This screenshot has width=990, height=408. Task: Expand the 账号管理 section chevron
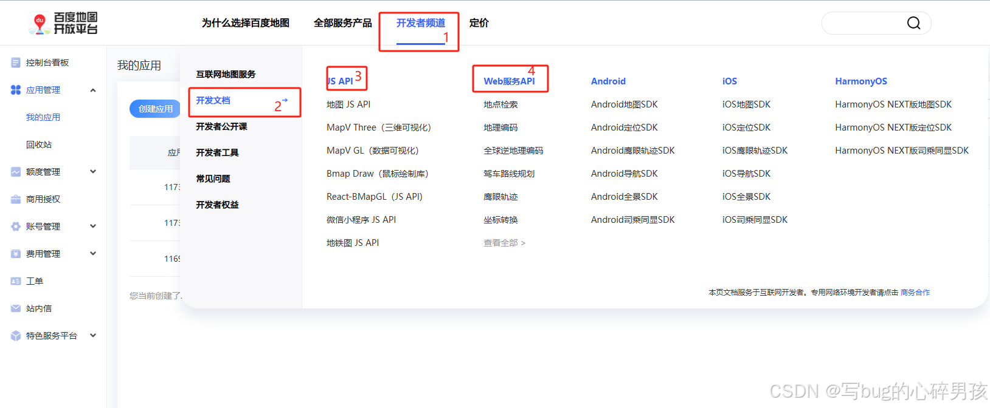click(93, 226)
